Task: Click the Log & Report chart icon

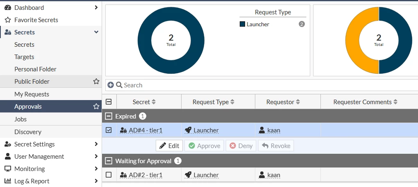Action: pyautogui.click(x=8, y=181)
